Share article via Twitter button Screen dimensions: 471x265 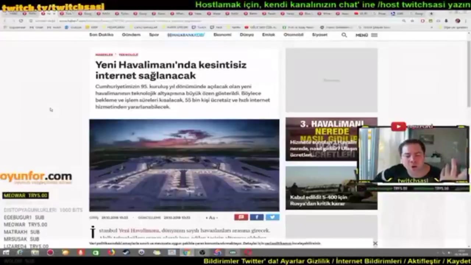272,217
